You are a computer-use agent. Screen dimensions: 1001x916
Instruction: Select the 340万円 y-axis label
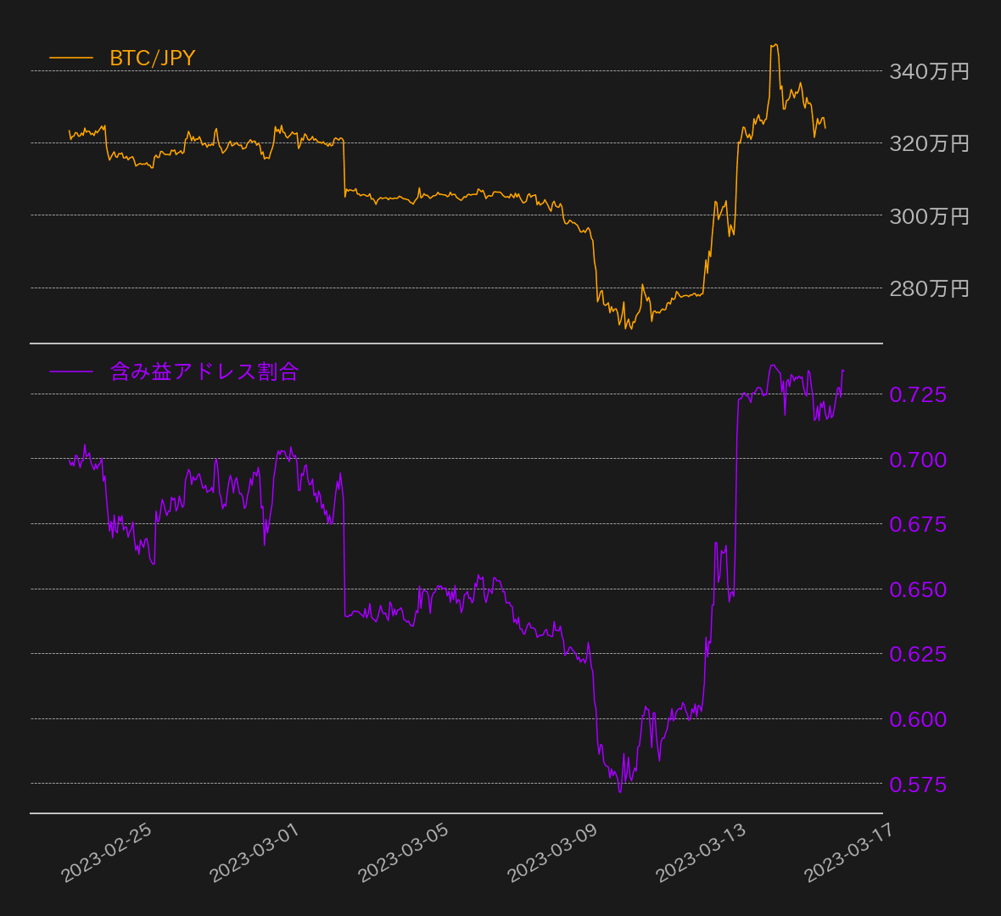929,71
